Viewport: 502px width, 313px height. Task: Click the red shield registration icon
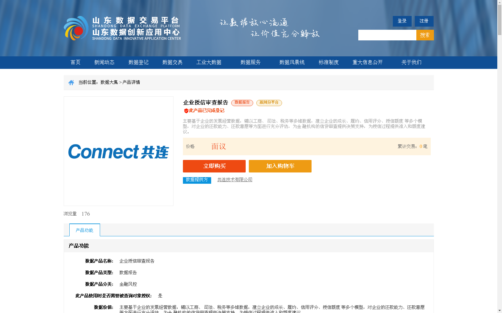186,111
